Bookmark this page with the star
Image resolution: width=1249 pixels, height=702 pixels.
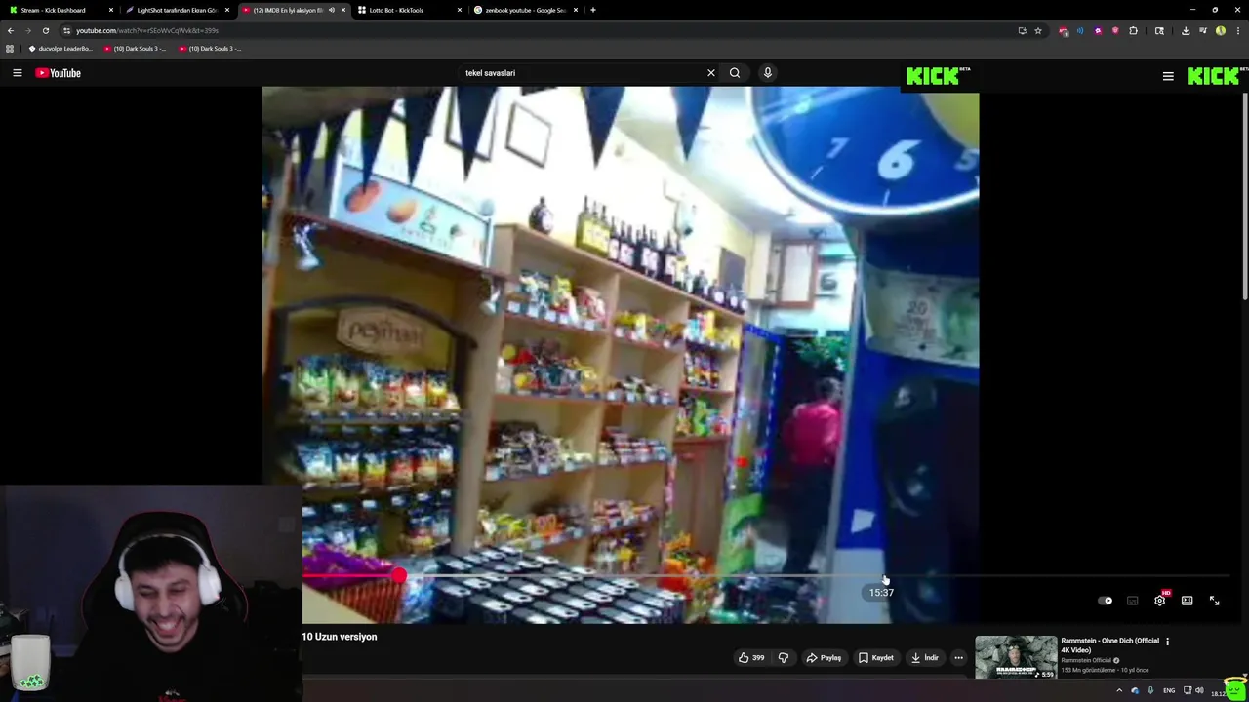[1038, 30]
